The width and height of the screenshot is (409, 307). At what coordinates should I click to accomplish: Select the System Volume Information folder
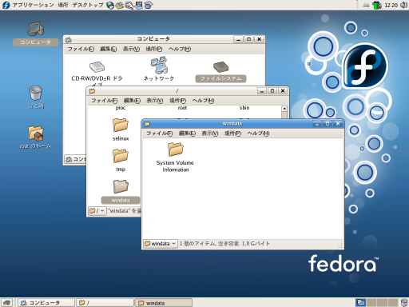pos(175,157)
